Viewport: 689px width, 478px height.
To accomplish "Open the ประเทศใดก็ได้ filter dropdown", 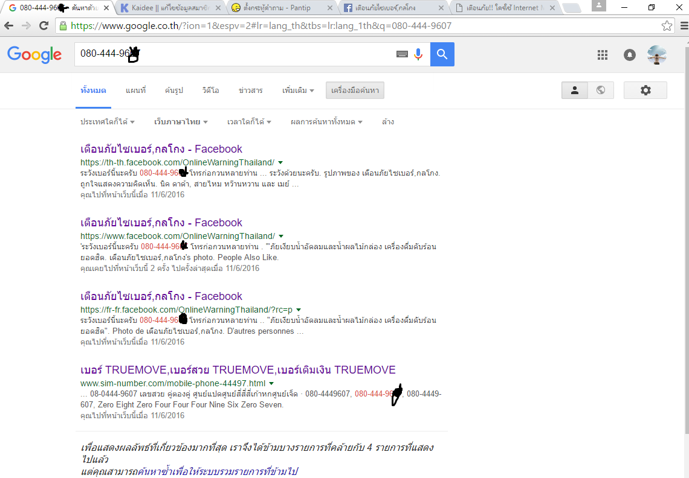I will pyautogui.click(x=107, y=121).
